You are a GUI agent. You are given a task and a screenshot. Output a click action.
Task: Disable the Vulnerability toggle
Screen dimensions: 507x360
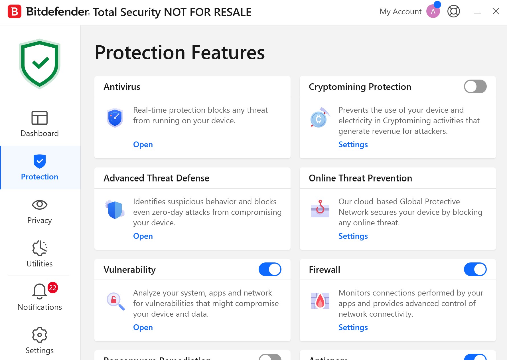click(x=270, y=269)
